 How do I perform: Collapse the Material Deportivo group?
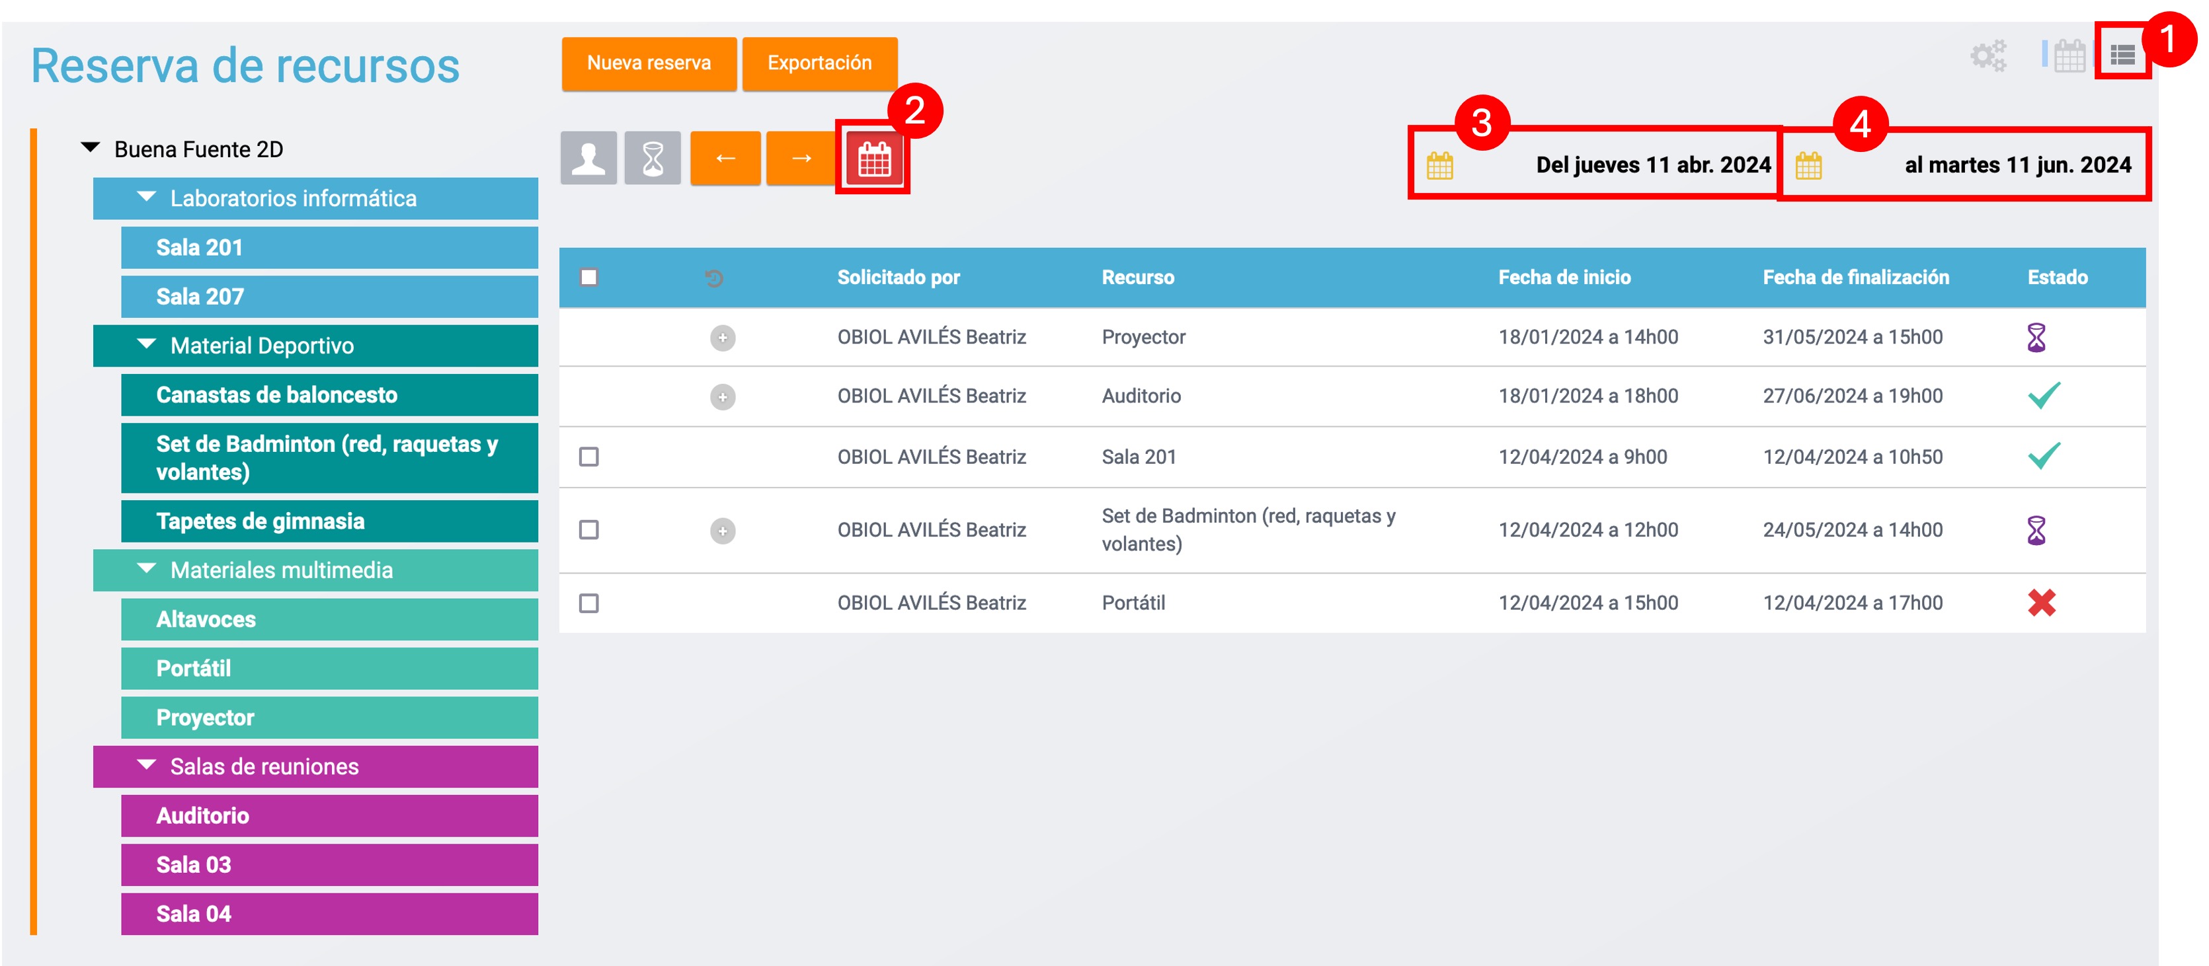tap(147, 344)
